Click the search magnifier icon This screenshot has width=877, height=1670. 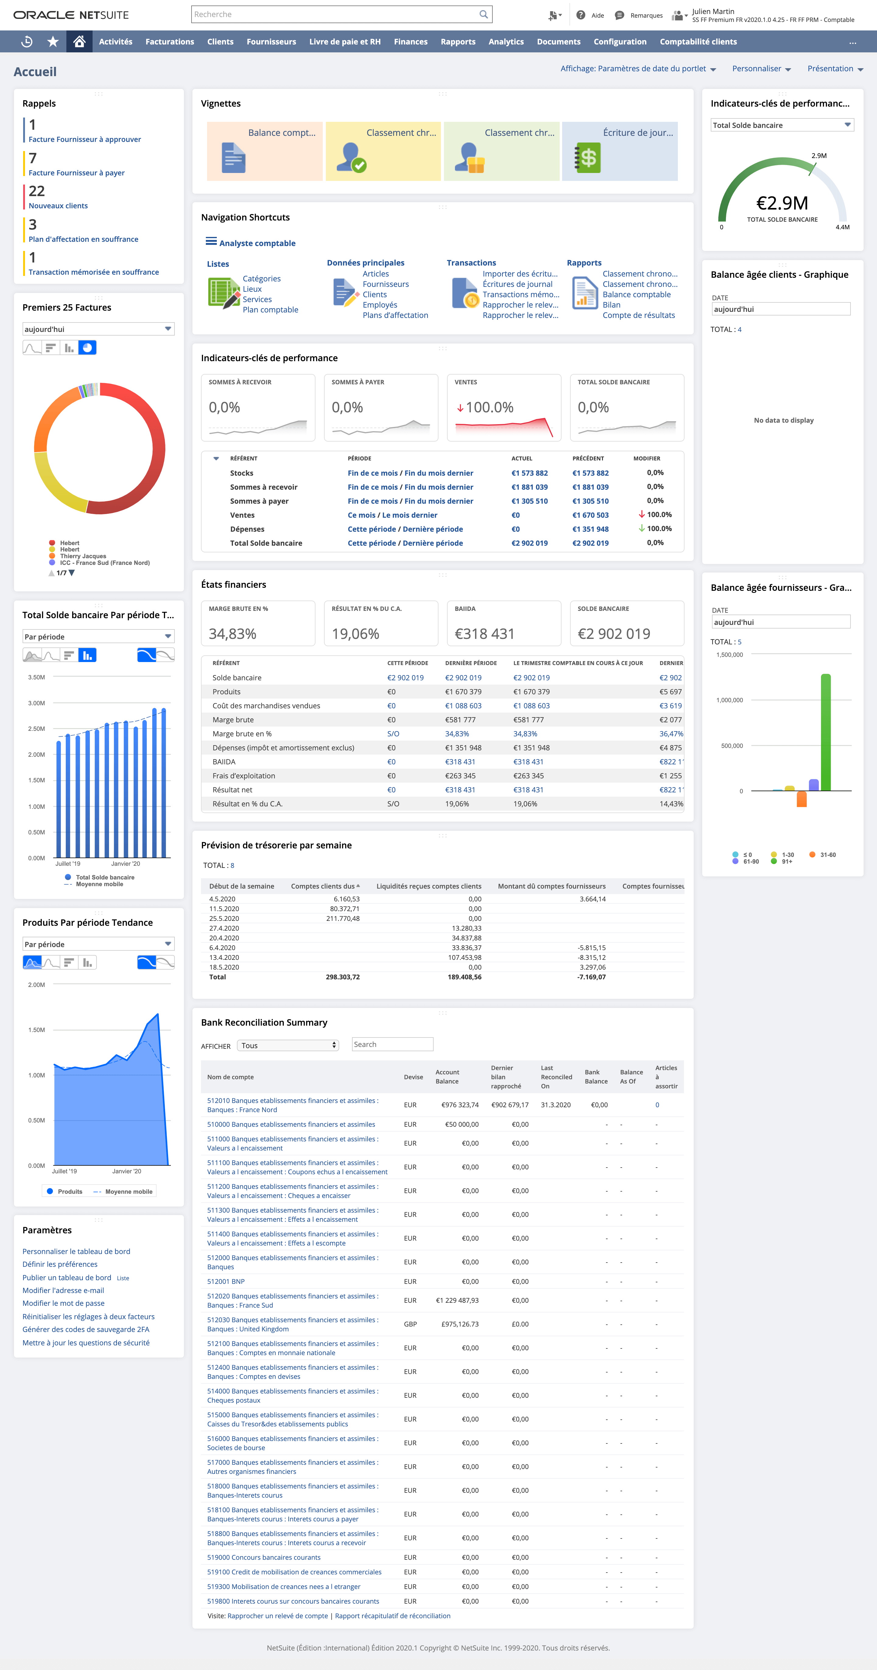point(484,14)
